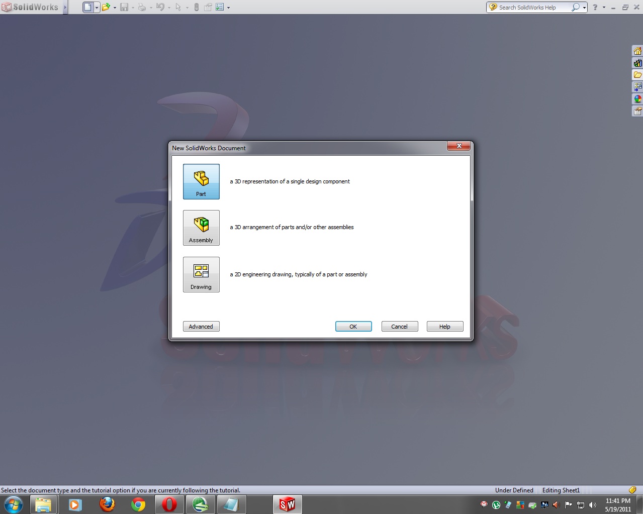The width and height of the screenshot is (643, 514).
Task: Close the New SolidWorks Document dialog
Action: (x=459, y=146)
